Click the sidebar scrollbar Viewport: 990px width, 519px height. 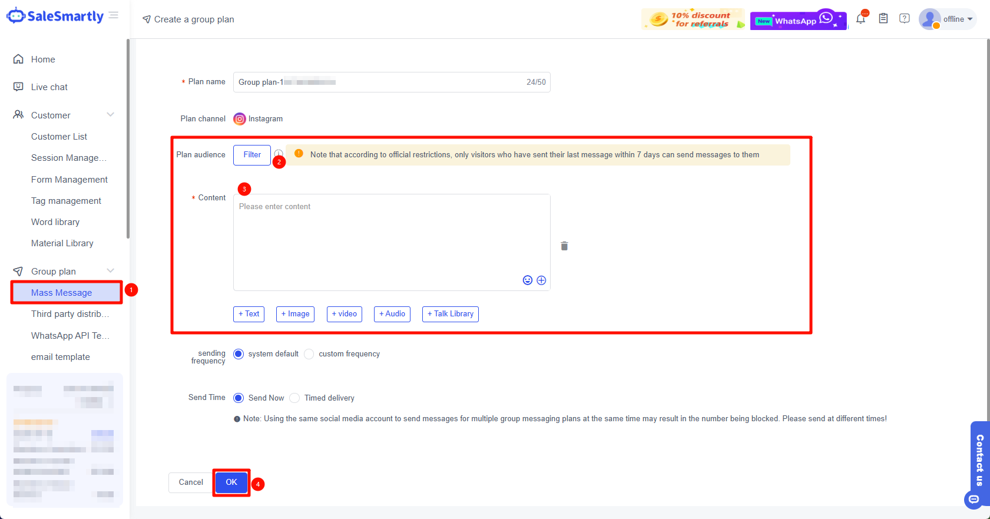click(128, 138)
